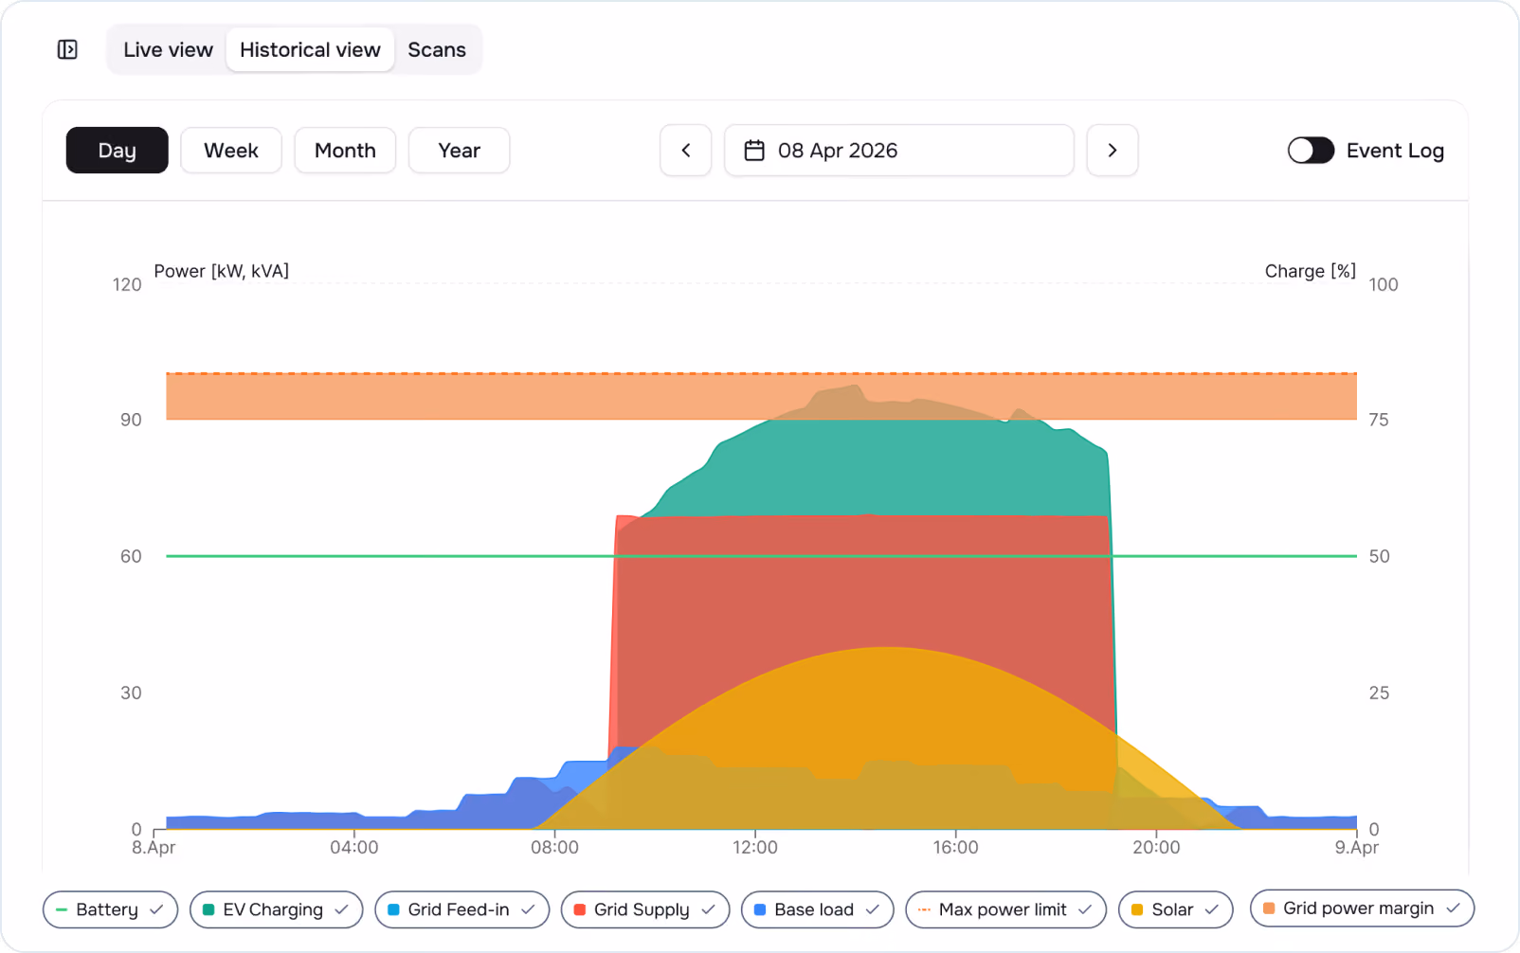
Task: Click the Event Log label text
Action: click(x=1395, y=151)
